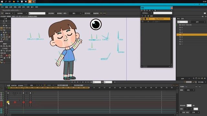This screenshot has width=207, height=116.
Task: Switch to the second timeline tab, Sequencer
Action: tap(14, 85)
